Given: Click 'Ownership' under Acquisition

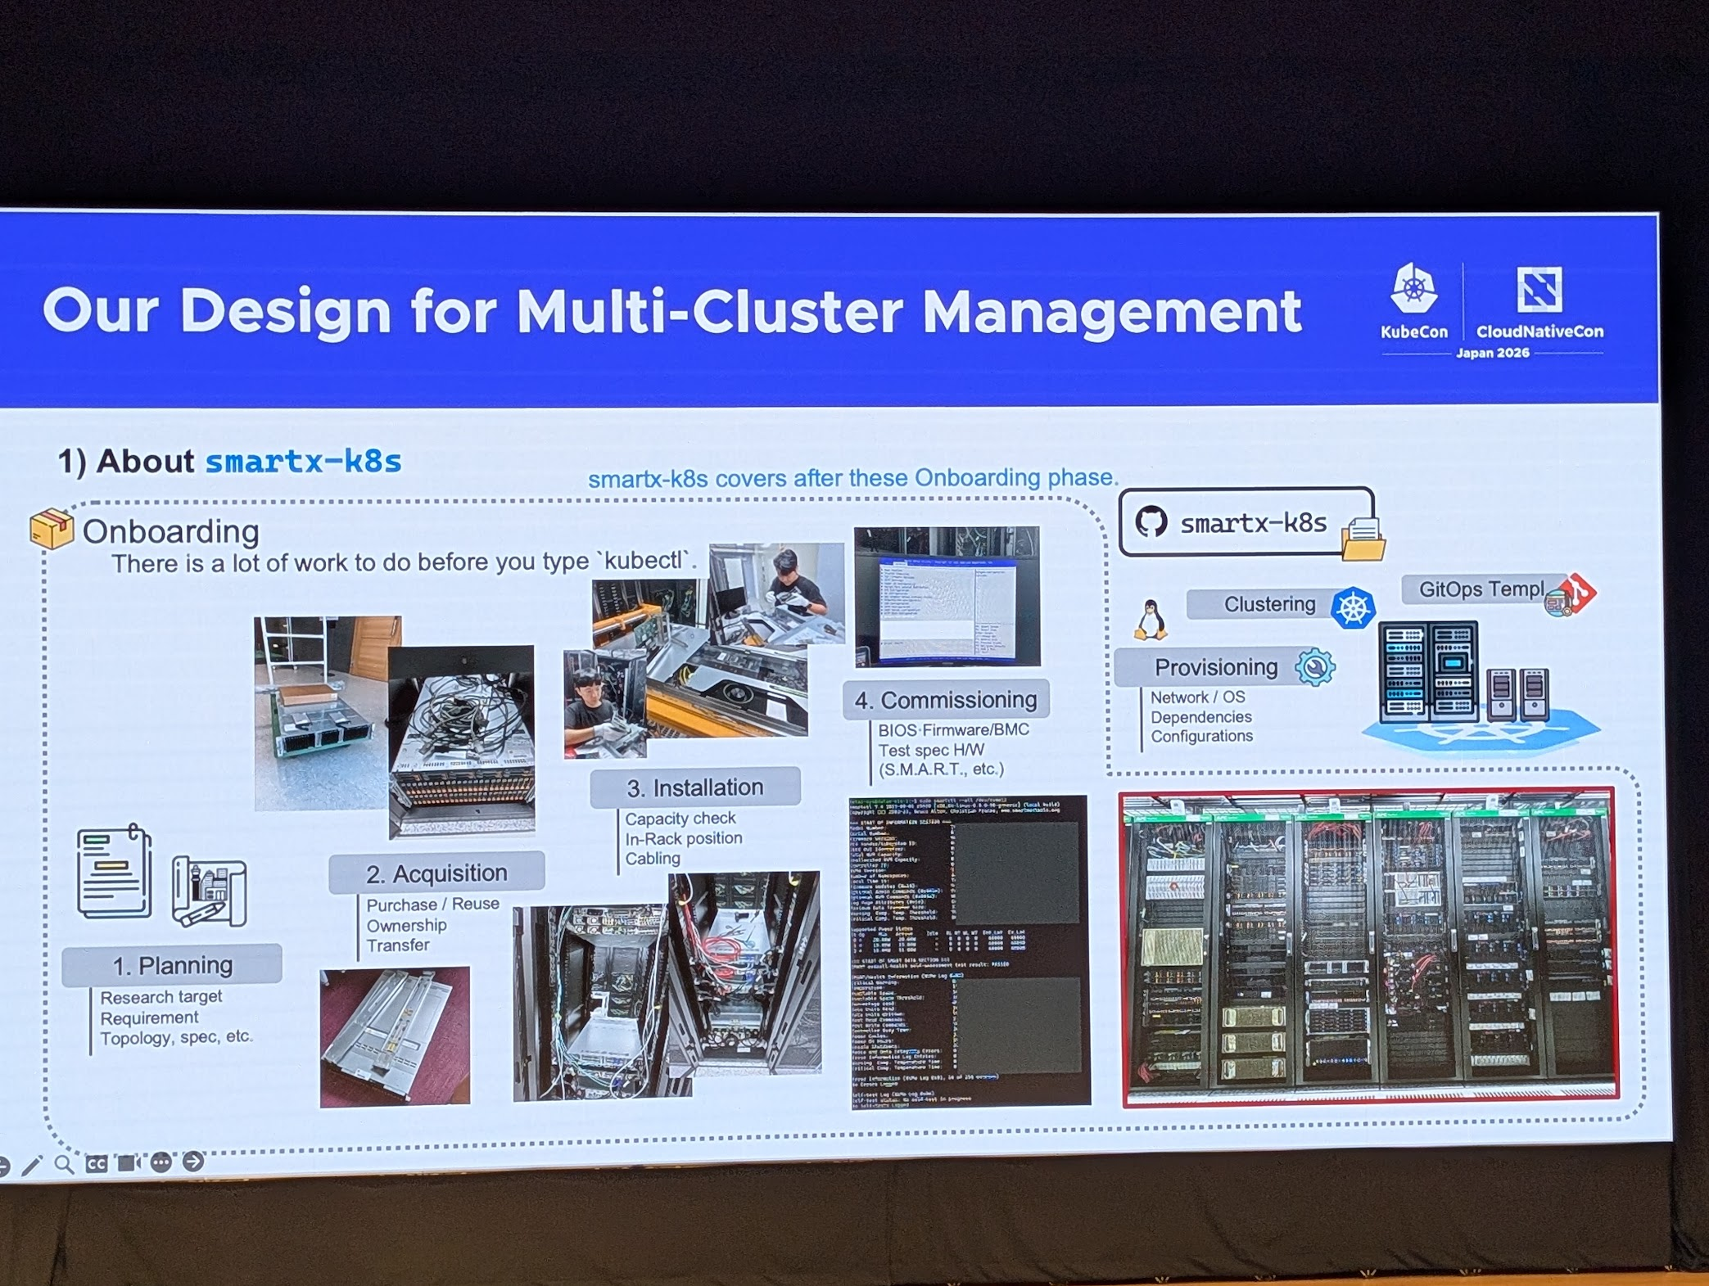Looking at the screenshot, I should (406, 925).
